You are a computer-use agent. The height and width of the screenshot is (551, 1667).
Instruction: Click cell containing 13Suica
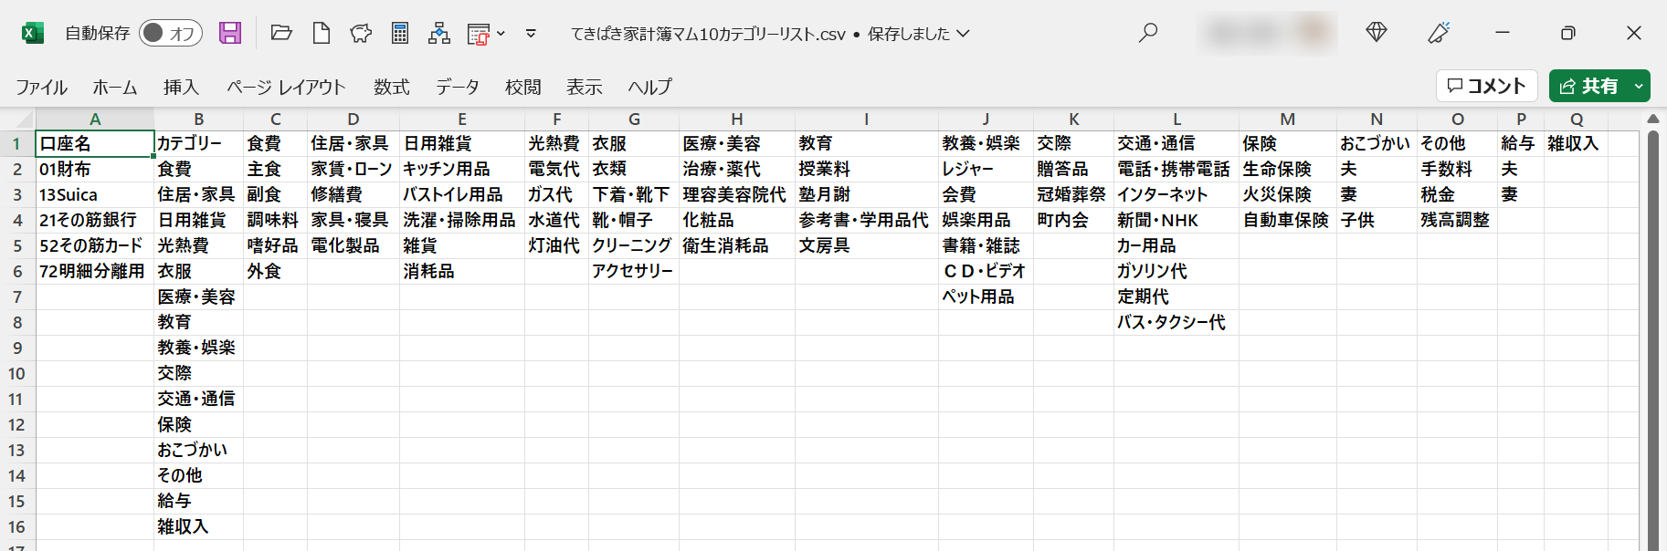click(x=95, y=195)
